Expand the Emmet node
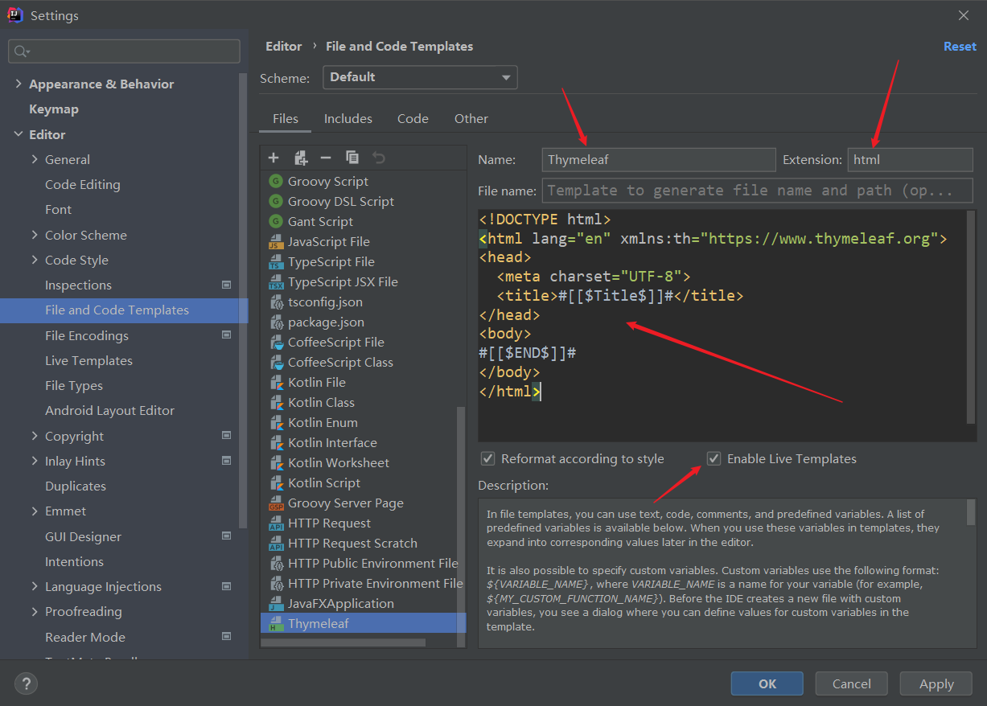Viewport: 987px width, 706px height. point(35,511)
